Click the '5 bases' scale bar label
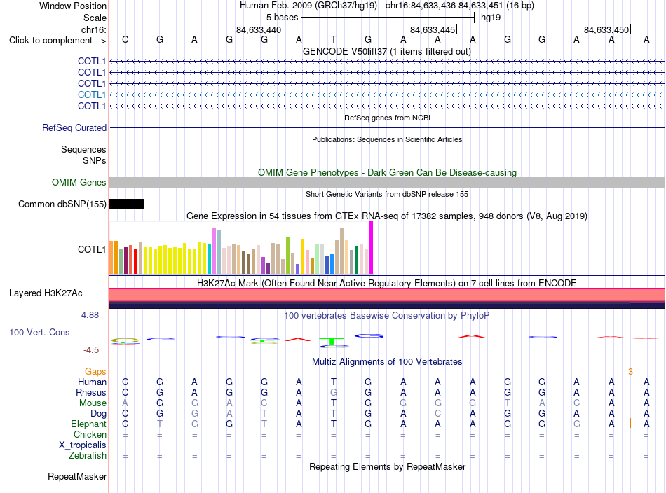 tap(283, 18)
